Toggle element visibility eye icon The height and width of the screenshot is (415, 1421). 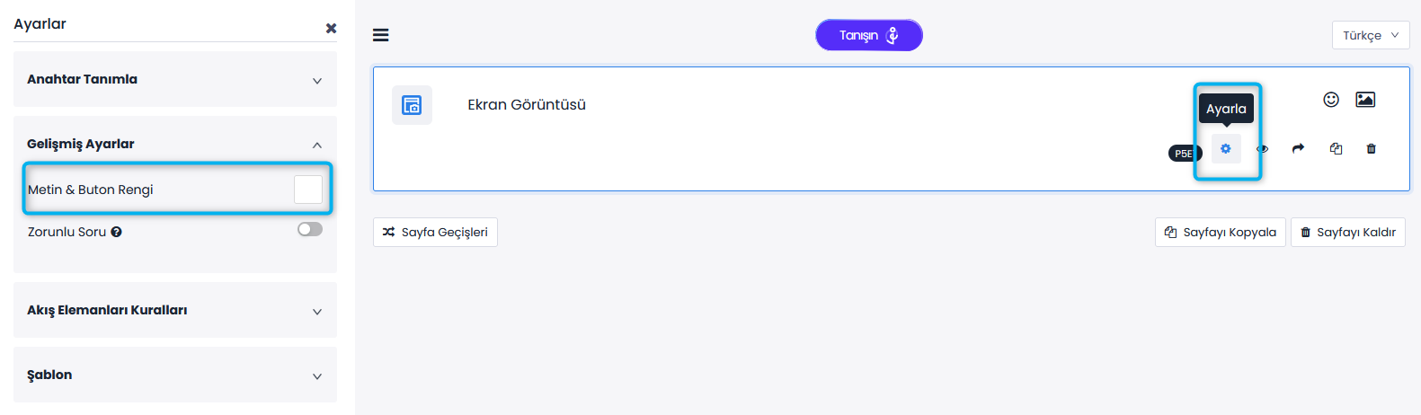1262,149
